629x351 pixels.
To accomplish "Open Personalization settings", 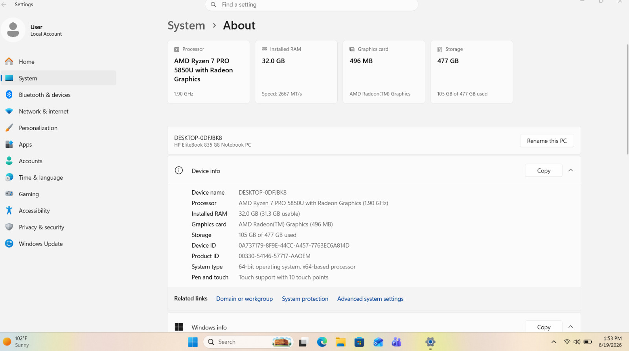I will pyautogui.click(x=59, y=128).
